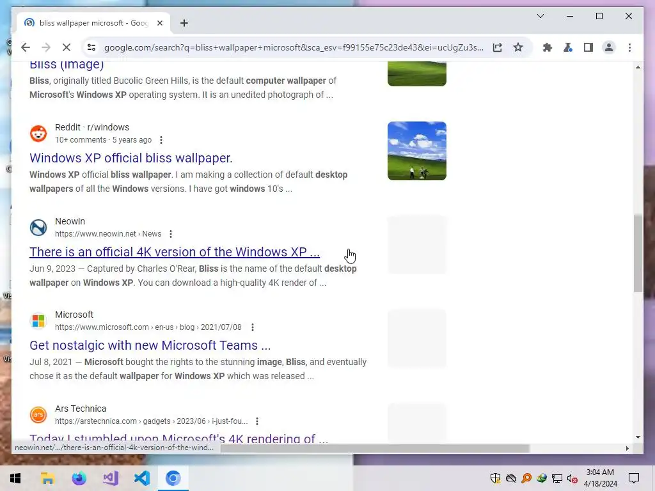Open the taskbar clock and date

click(600, 478)
